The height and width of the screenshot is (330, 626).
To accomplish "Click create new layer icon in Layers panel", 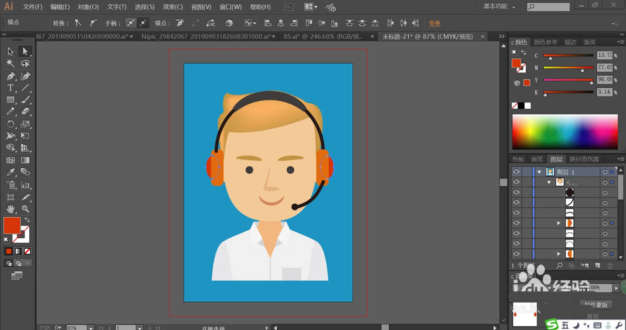I will 597,266.
